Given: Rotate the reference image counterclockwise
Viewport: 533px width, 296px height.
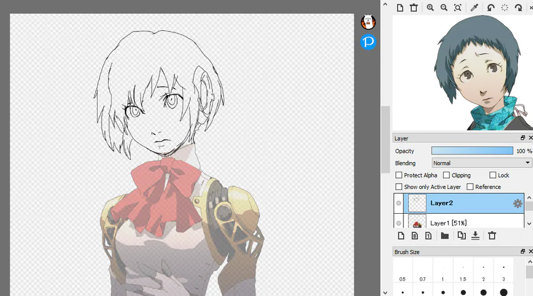Looking at the screenshot, I should click(x=490, y=8).
